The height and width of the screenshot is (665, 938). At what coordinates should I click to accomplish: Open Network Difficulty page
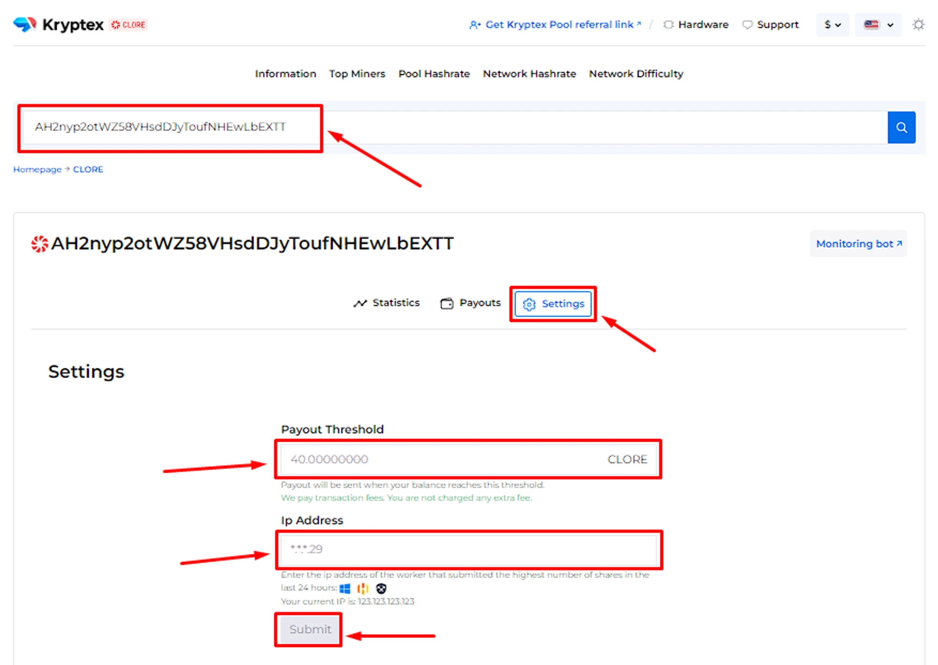(635, 74)
